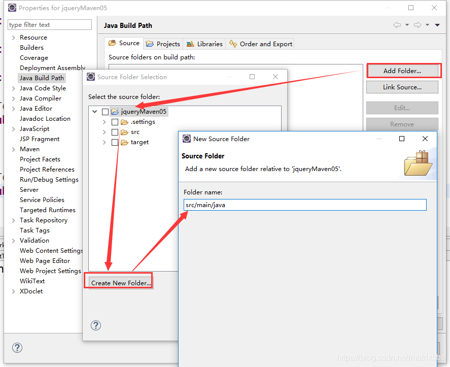Select Coverage in the properties tree
The width and height of the screenshot is (450, 367).
[x=34, y=58]
